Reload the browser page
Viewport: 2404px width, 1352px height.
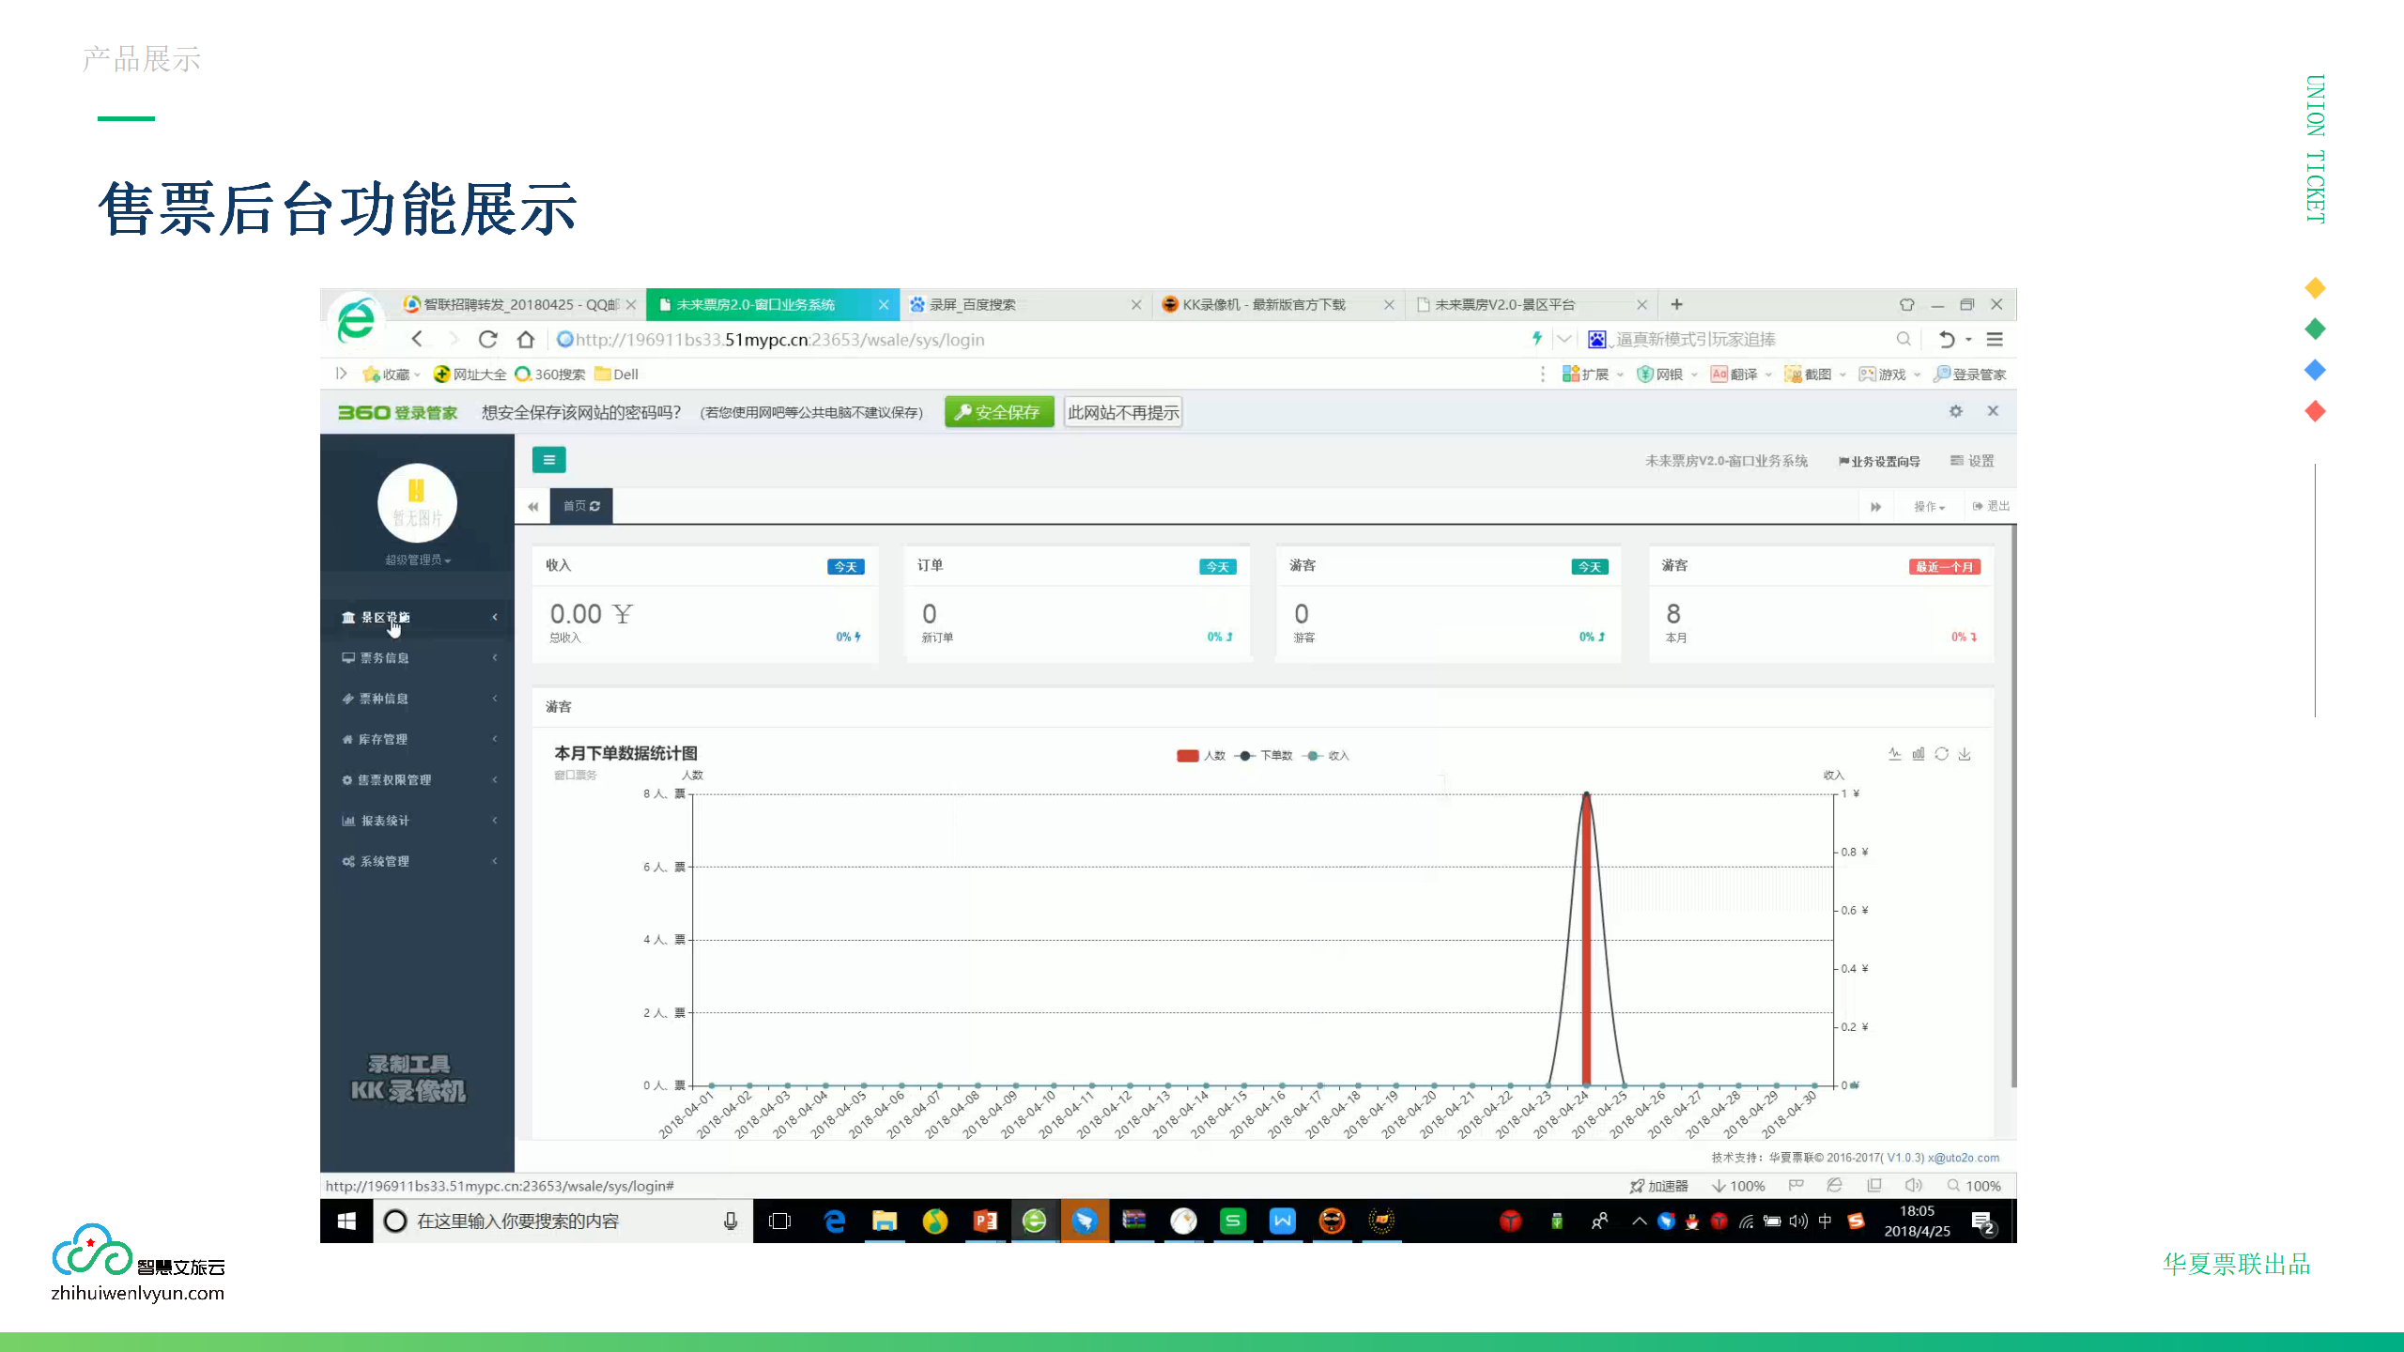tap(487, 339)
